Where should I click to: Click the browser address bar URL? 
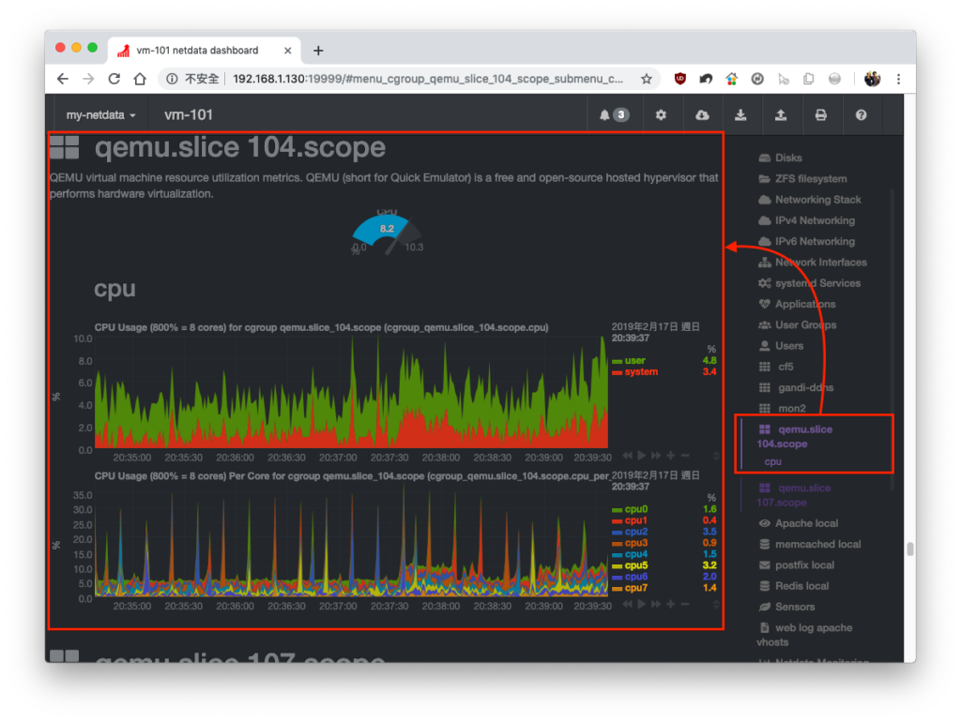tap(428, 79)
